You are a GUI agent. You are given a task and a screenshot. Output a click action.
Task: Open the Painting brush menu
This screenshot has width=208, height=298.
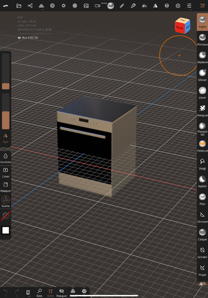click(133, 6)
